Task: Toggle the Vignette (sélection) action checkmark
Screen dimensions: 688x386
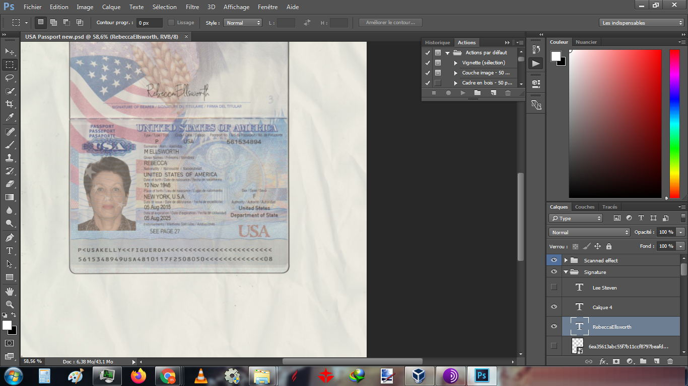Action: coord(428,63)
